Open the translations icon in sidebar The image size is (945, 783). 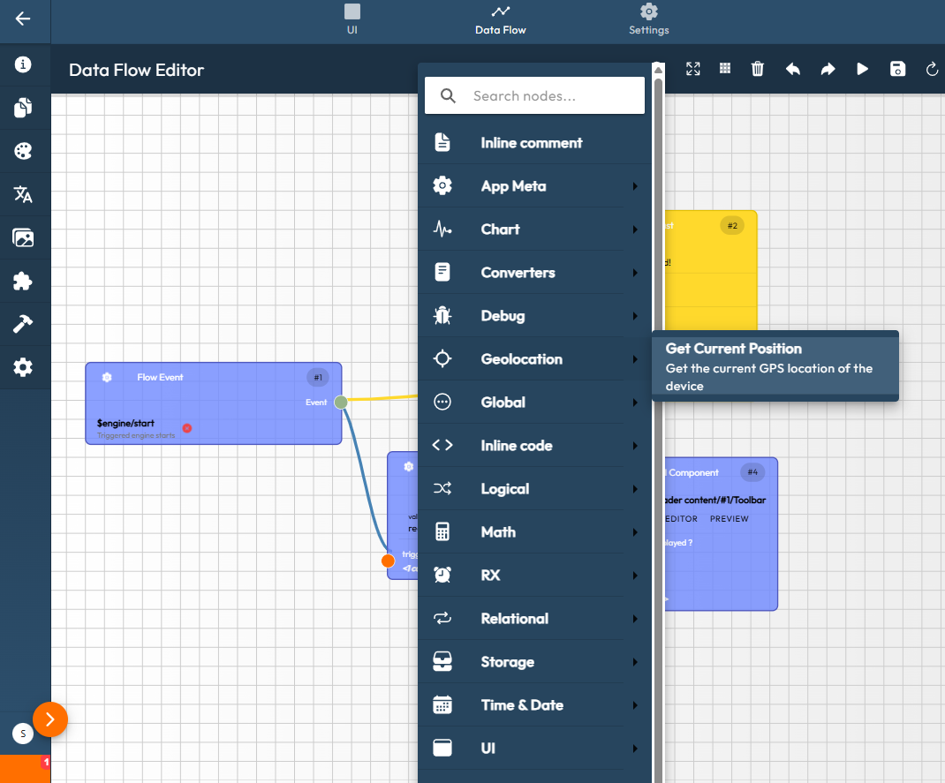pos(23,194)
